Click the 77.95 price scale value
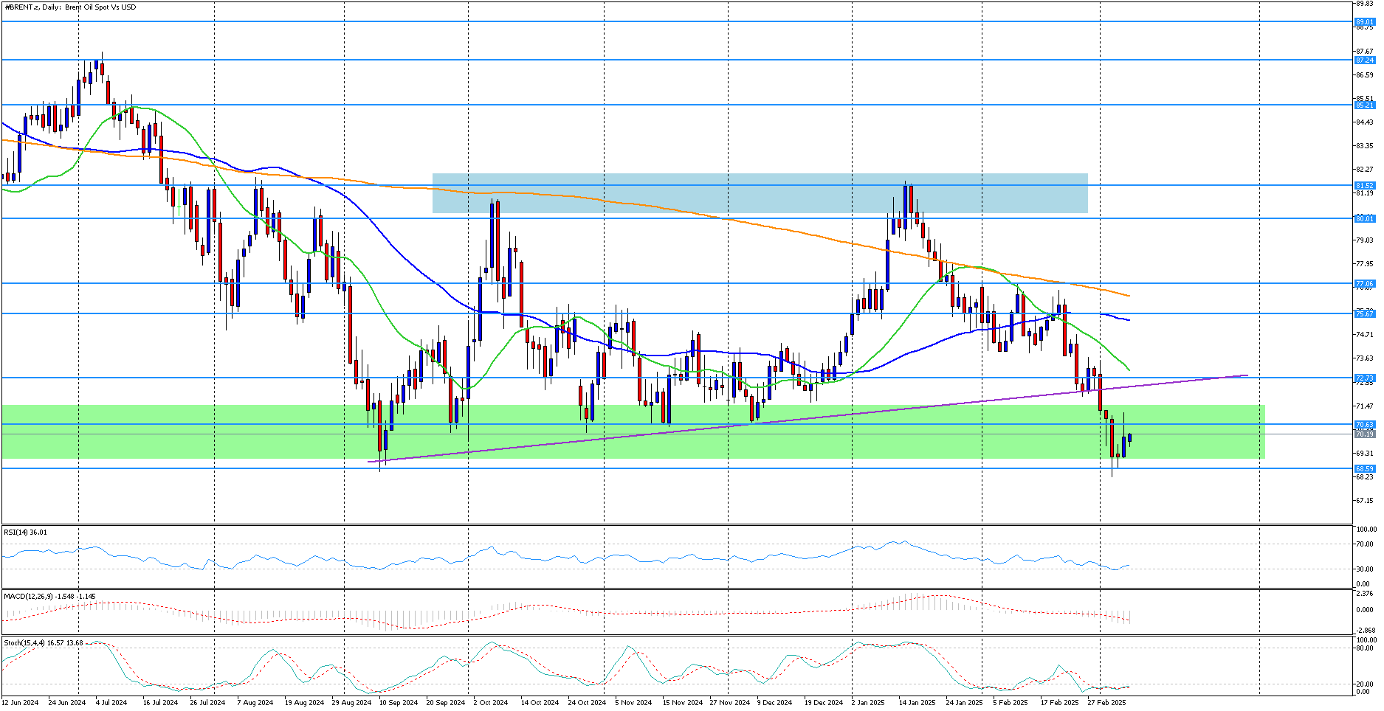Image resolution: width=1384 pixels, height=711 pixels. (1365, 263)
